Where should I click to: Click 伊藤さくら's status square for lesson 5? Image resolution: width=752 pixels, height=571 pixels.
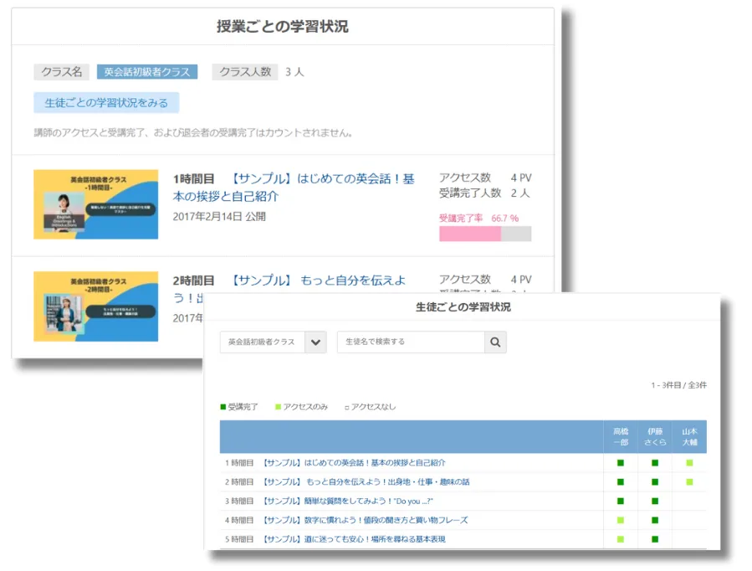click(x=655, y=540)
